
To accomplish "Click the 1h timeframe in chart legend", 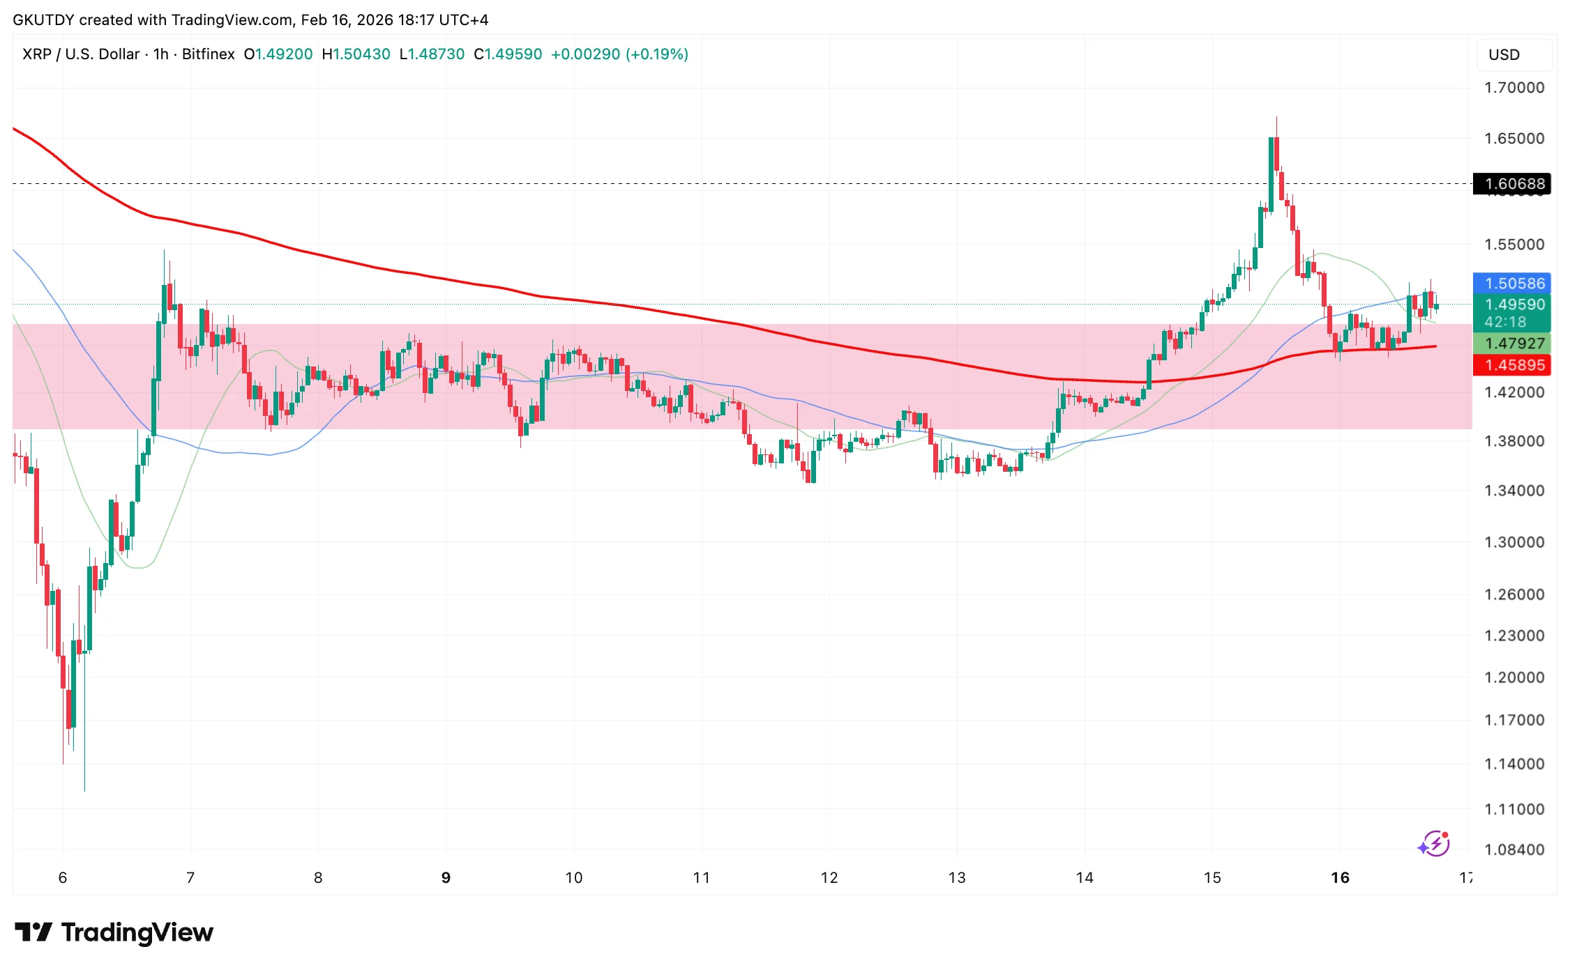I will pos(161,54).
